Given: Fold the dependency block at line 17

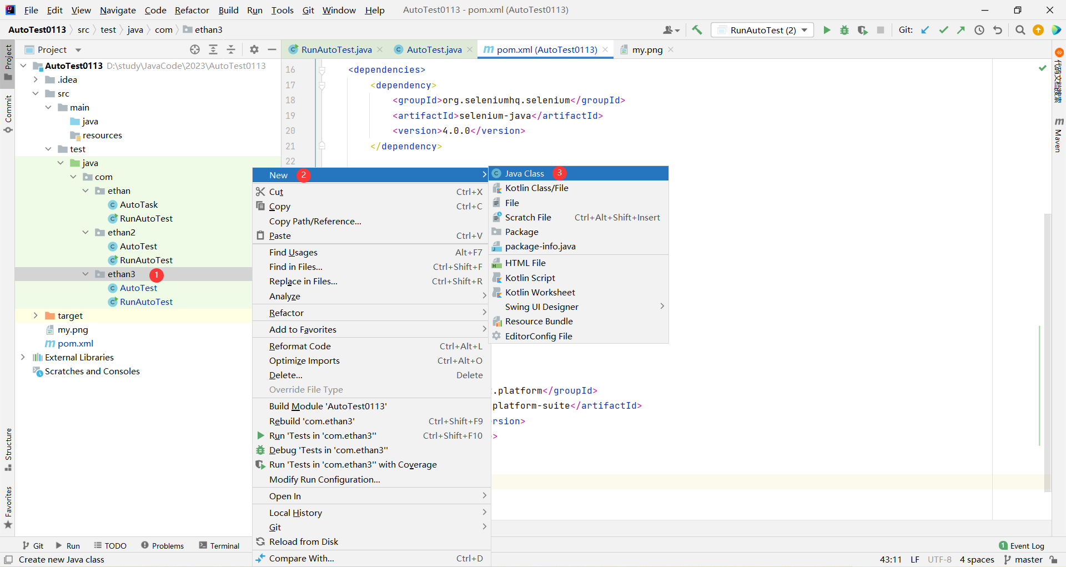Looking at the screenshot, I should (x=321, y=85).
